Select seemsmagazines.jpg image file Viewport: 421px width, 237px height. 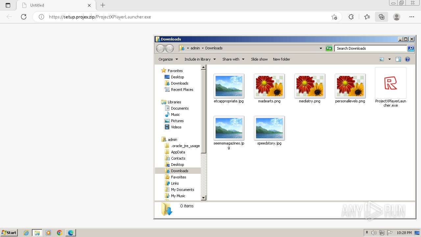pos(229,128)
